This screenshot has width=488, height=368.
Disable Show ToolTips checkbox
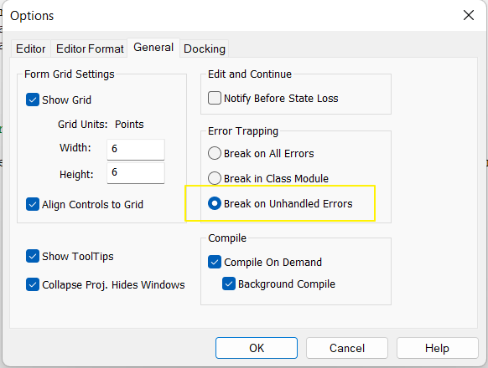pyautogui.click(x=33, y=256)
